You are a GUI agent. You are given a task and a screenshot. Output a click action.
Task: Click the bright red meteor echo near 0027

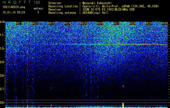pyautogui.click(x=123, y=86)
